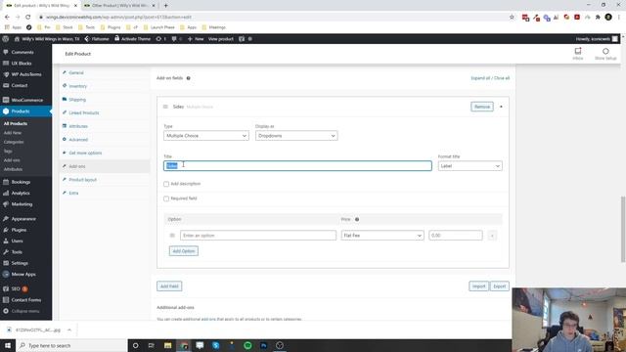This screenshot has width=626, height=352.
Task: Click View product in admin bar
Action: point(221,39)
